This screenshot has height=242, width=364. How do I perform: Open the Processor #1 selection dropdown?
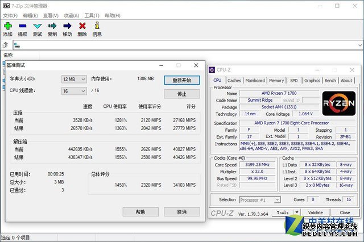pos(260,199)
